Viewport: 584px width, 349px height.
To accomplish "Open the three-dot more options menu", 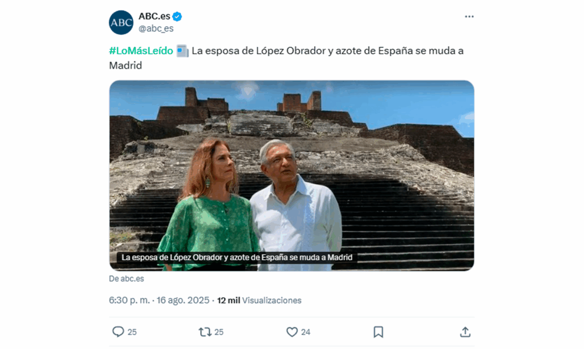I will click(x=469, y=17).
